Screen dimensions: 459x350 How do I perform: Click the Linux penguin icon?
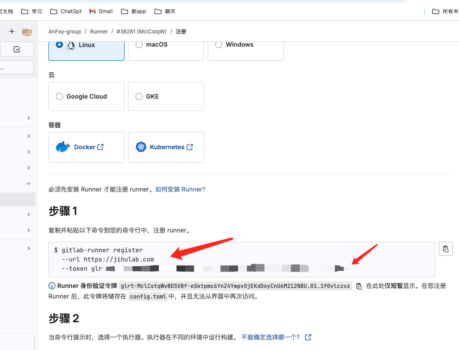pos(71,45)
